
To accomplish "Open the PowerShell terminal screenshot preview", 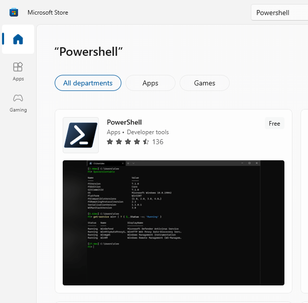I will 174,223.
